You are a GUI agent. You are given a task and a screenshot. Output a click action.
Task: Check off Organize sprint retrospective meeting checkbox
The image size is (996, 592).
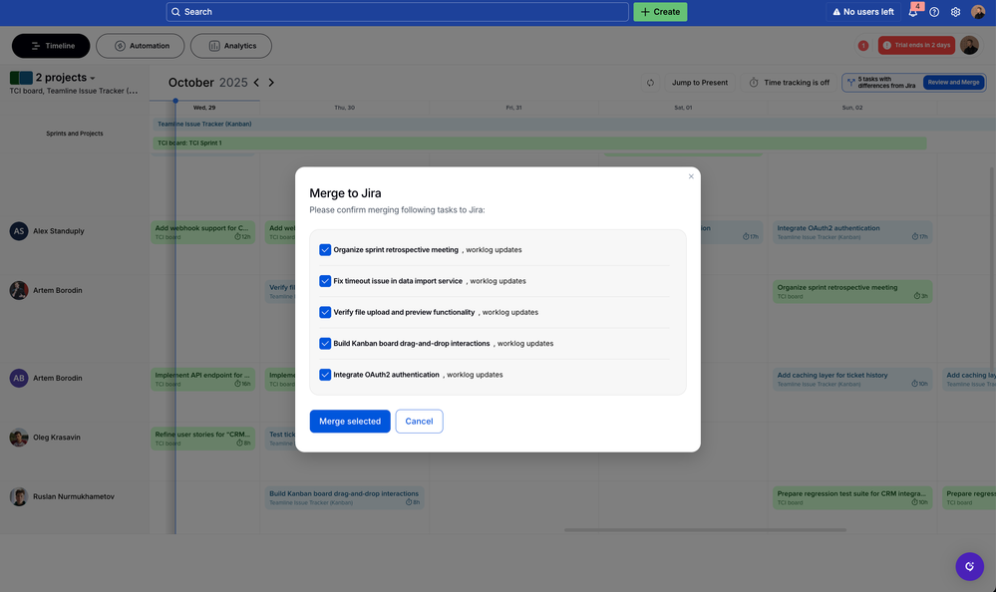coord(325,249)
